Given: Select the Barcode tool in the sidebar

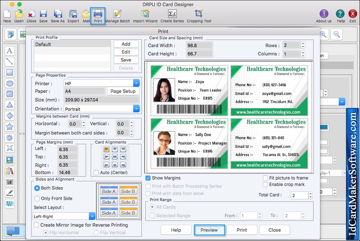Looking at the screenshot, I should [x=10, y=182].
